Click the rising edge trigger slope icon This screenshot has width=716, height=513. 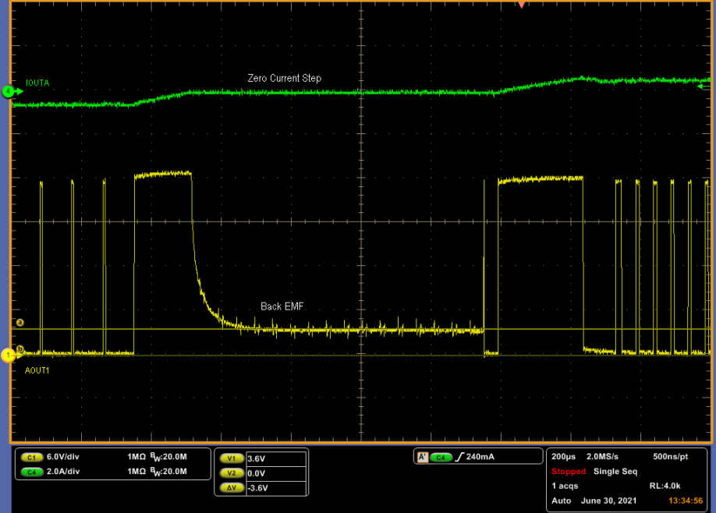[459, 457]
